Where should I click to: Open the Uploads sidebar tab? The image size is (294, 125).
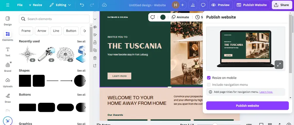coord(8,83)
